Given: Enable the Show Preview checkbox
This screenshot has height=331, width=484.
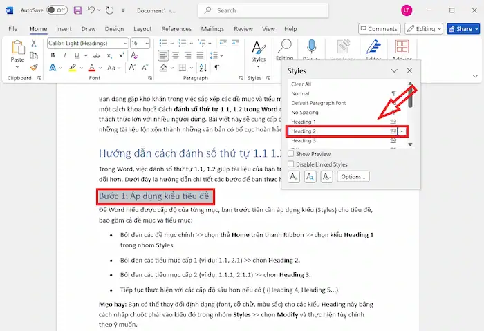Looking at the screenshot, I should [x=291, y=154].
